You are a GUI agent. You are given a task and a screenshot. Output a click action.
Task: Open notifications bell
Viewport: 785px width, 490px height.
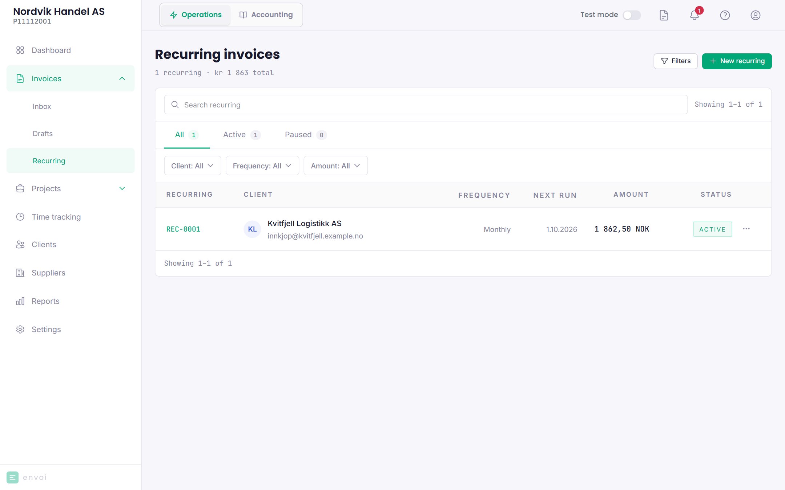(695, 15)
